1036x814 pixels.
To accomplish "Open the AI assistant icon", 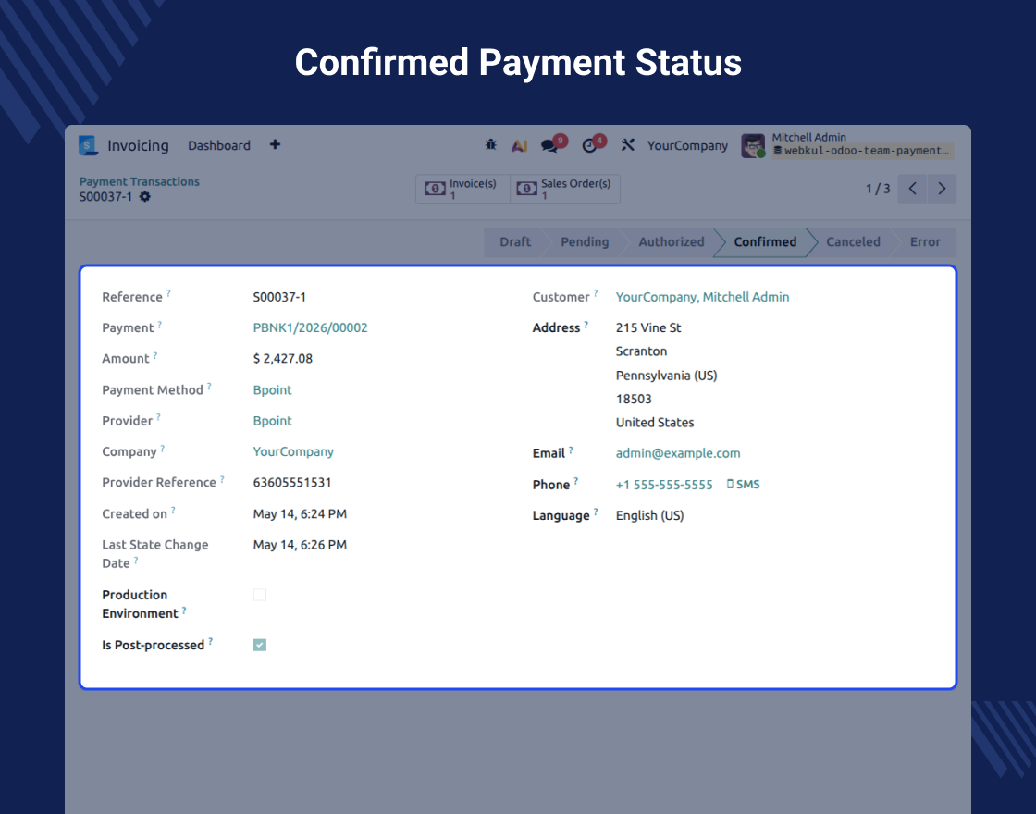I will (519, 145).
